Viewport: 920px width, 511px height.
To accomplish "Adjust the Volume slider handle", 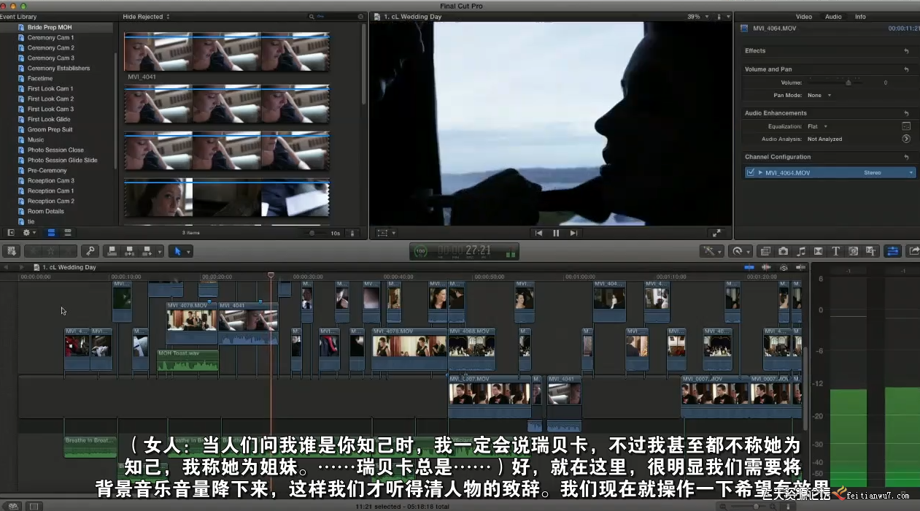I will point(848,82).
